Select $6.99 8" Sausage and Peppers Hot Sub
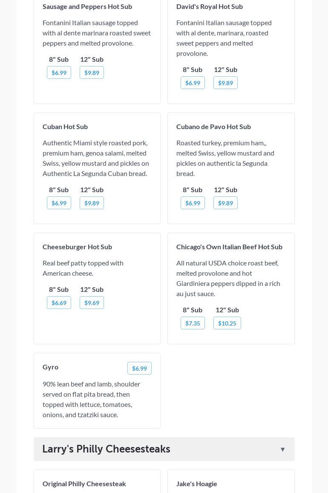 (x=59, y=73)
